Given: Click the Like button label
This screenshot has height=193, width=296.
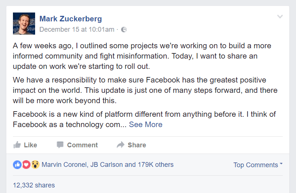Looking at the screenshot, I should (30, 145).
